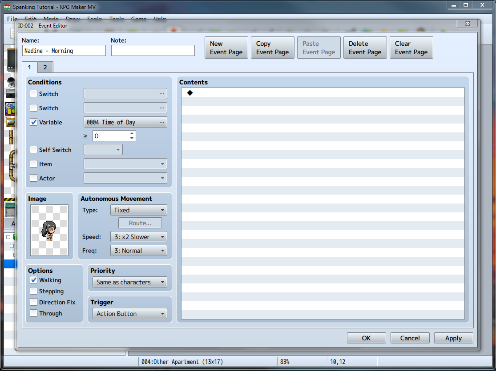Enable the Direction Fix option
The width and height of the screenshot is (496, 371).
click(x=33, y=302)
